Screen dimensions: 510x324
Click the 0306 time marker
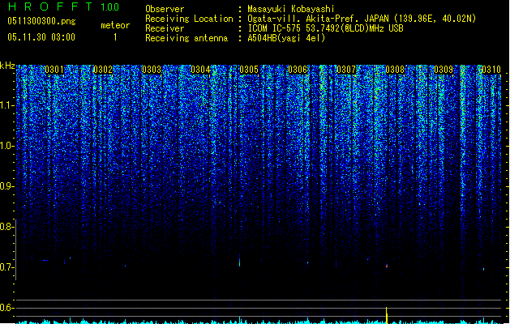click(298, 70)
